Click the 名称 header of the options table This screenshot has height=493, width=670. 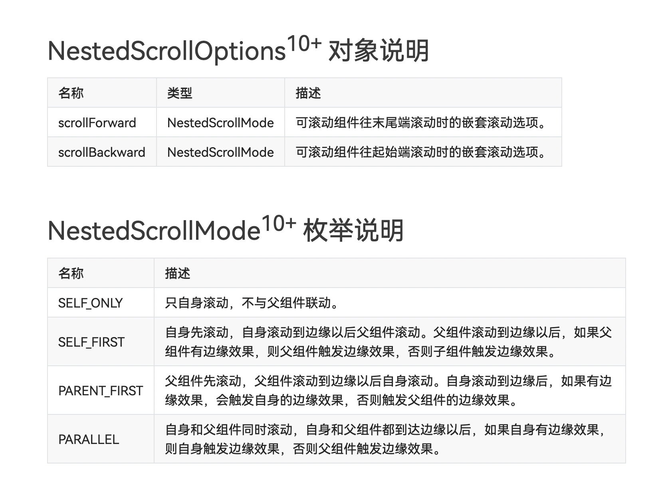tap(71, 93)
